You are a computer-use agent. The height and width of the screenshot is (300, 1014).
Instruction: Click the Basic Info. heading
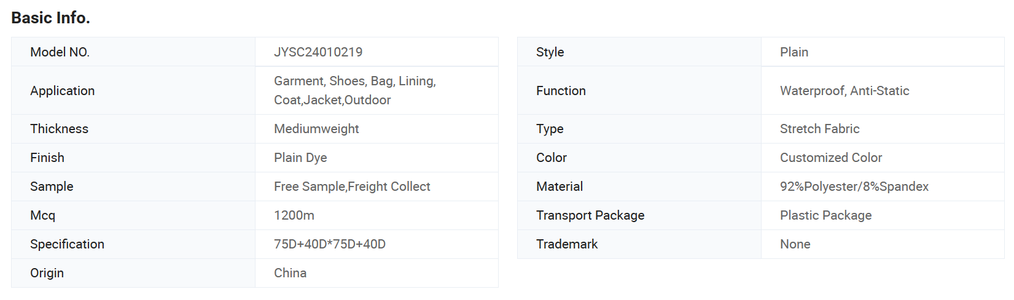50,18
